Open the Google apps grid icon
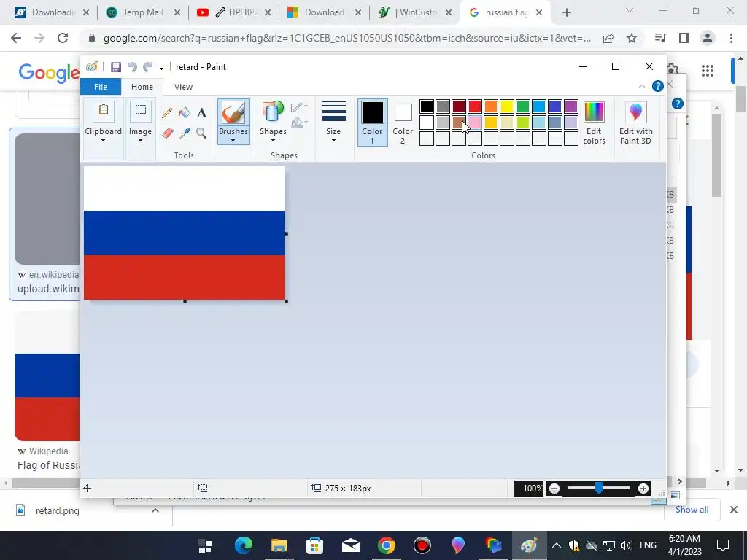 pos(708,71)
